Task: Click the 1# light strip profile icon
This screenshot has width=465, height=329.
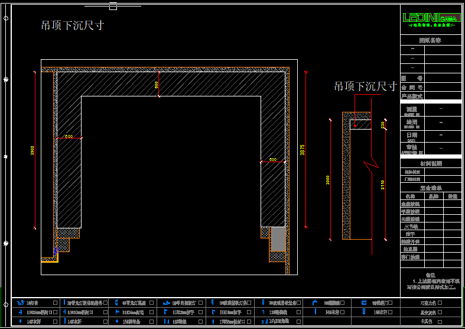Action: [x=20, y=302]
